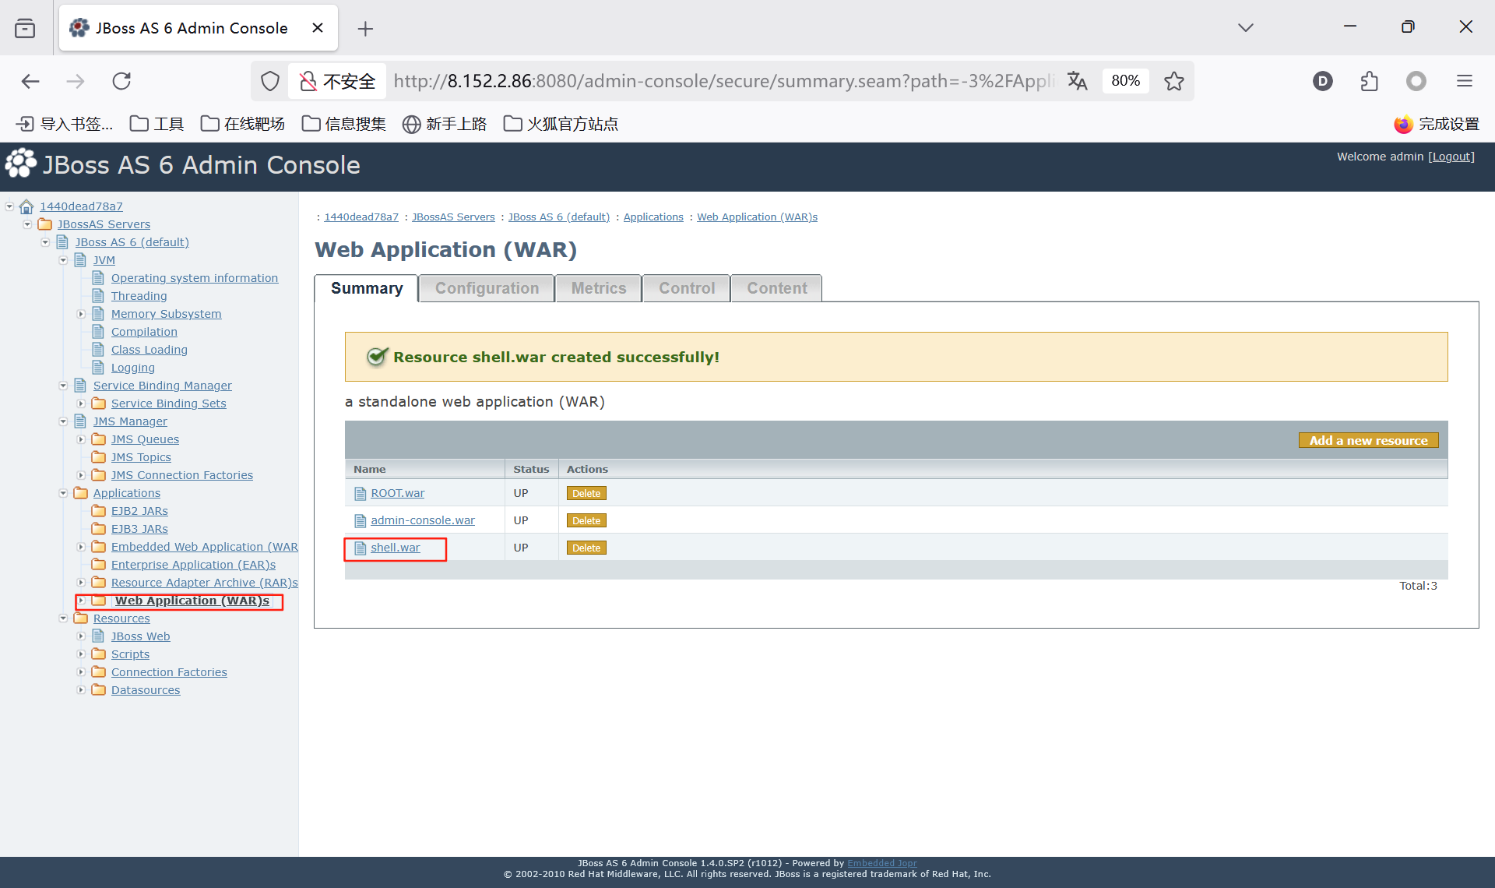1495x888 pixels.
Task: Click the translate page icon
Action: click(x=1077, y=81)
